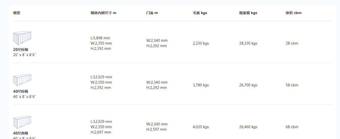
Task: Click the 20尺标箱 container image
Action: click(22, 38)
